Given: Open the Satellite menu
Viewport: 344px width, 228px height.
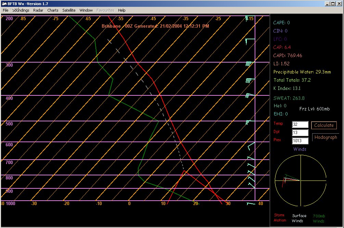Looking at the screenshot, I should [x=69, y=10].
